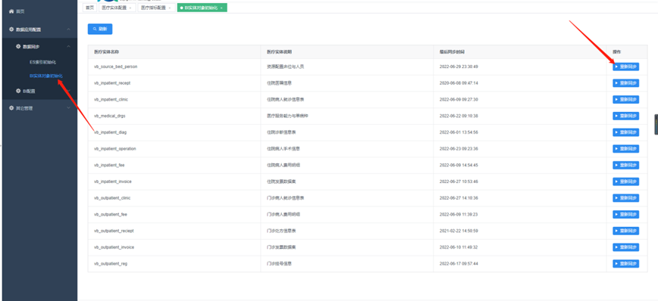Click the 门诊挂号信息 description cell
The image size is (658, 301).
pyautogui.click(x=347, y=264)
